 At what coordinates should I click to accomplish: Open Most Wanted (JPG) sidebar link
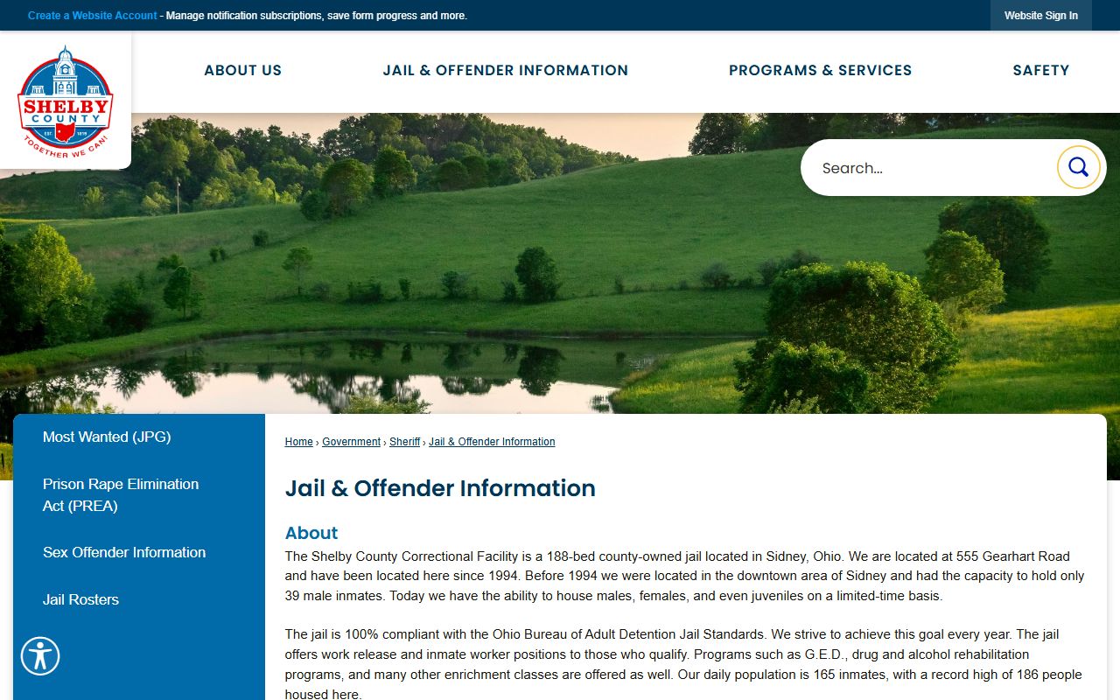coord(107,437)
